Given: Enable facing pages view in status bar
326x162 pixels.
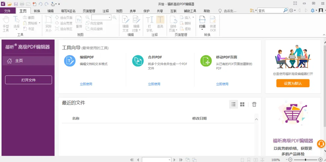Looking at the screenshot, I should [256, 160].
